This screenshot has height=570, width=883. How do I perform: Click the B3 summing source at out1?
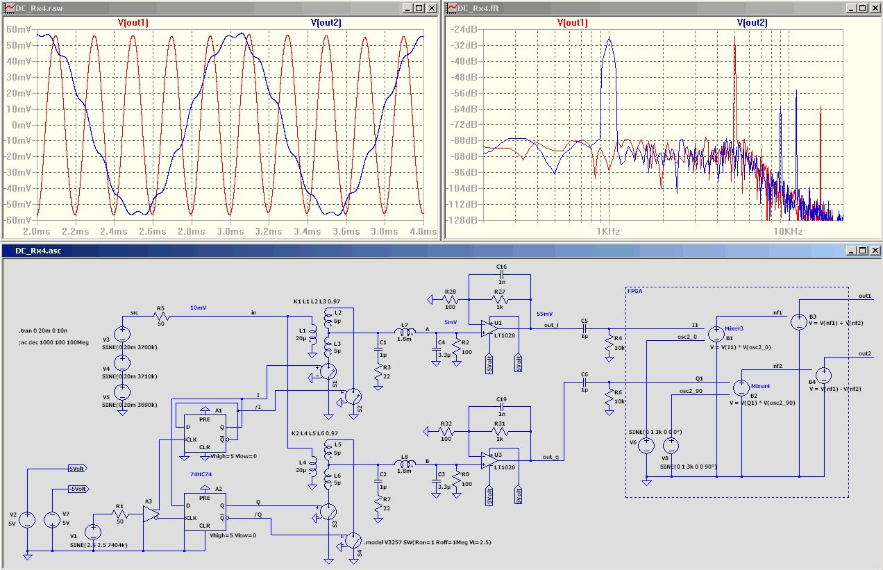pos(799,321)
